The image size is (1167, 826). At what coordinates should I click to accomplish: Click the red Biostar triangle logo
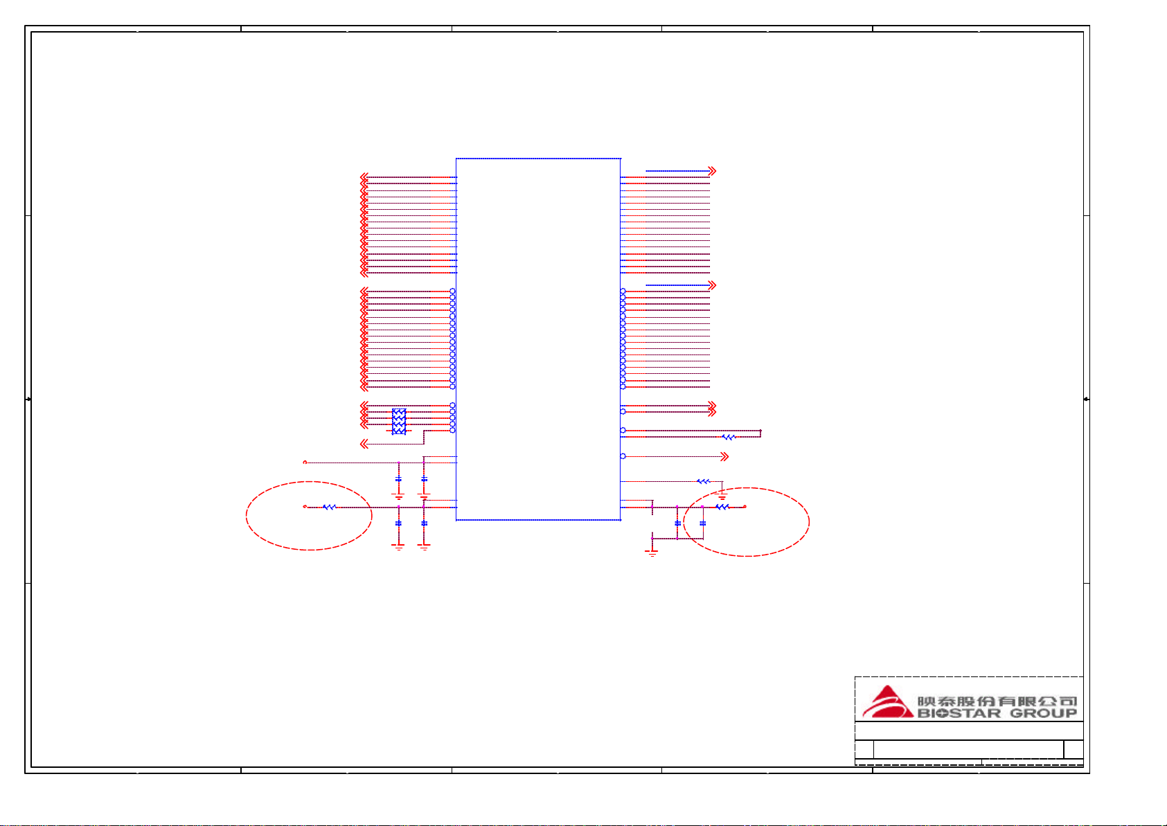pos(887,701)
